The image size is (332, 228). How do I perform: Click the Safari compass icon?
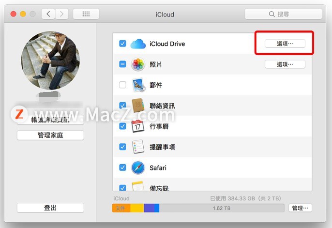tap(138, 167)
